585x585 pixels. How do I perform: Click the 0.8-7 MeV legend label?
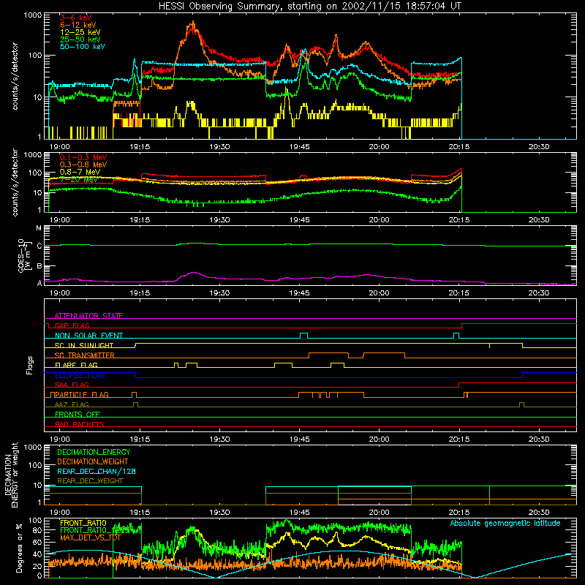[x=80, y=172]
